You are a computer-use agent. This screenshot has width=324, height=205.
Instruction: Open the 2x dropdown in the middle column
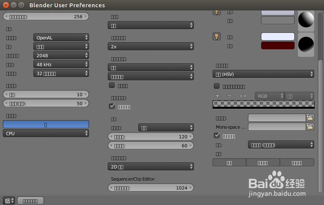[x=151, y=46]
